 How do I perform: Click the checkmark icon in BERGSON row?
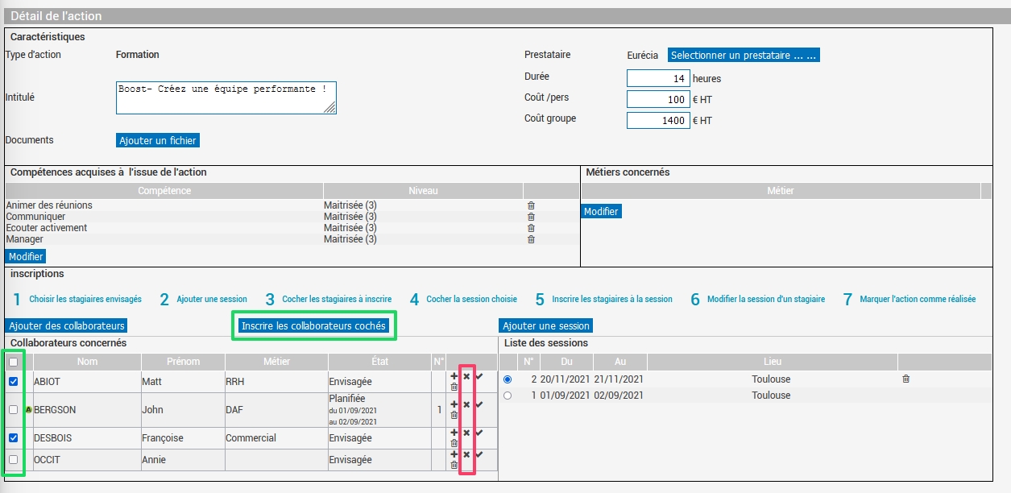tap(479, 404)
